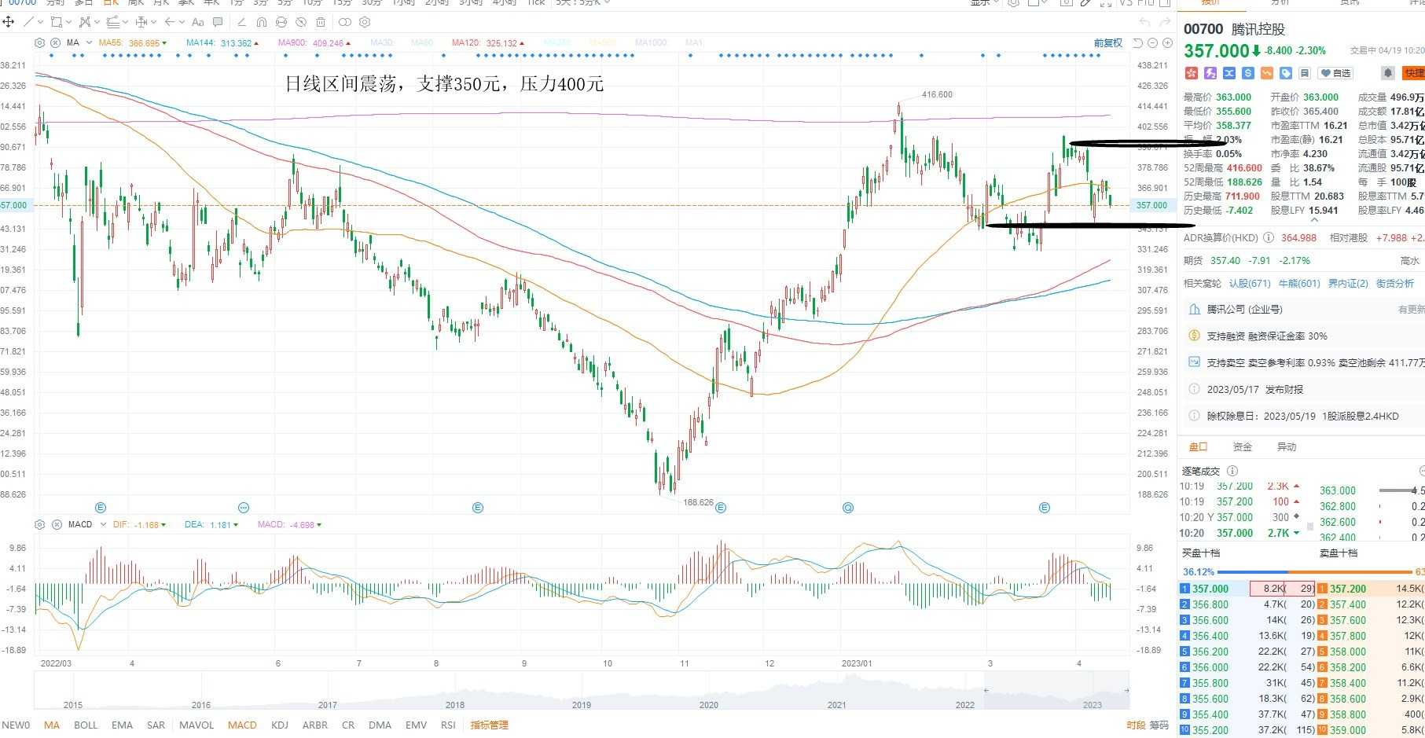1425x738 pixels.
Task: Switch to the 异动 tab
Action: coord(1287,446)
